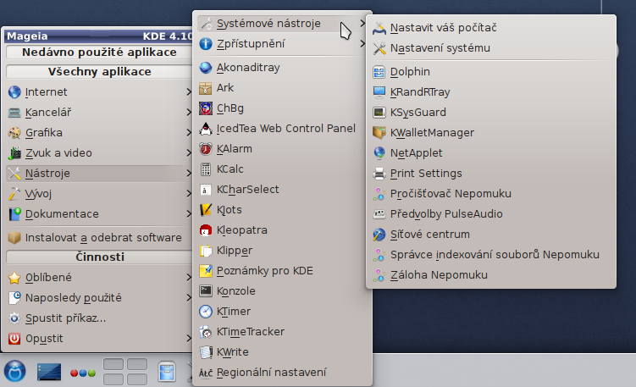
Task: Start the KCalc calculator icon
Action: (x=206, y=169)
